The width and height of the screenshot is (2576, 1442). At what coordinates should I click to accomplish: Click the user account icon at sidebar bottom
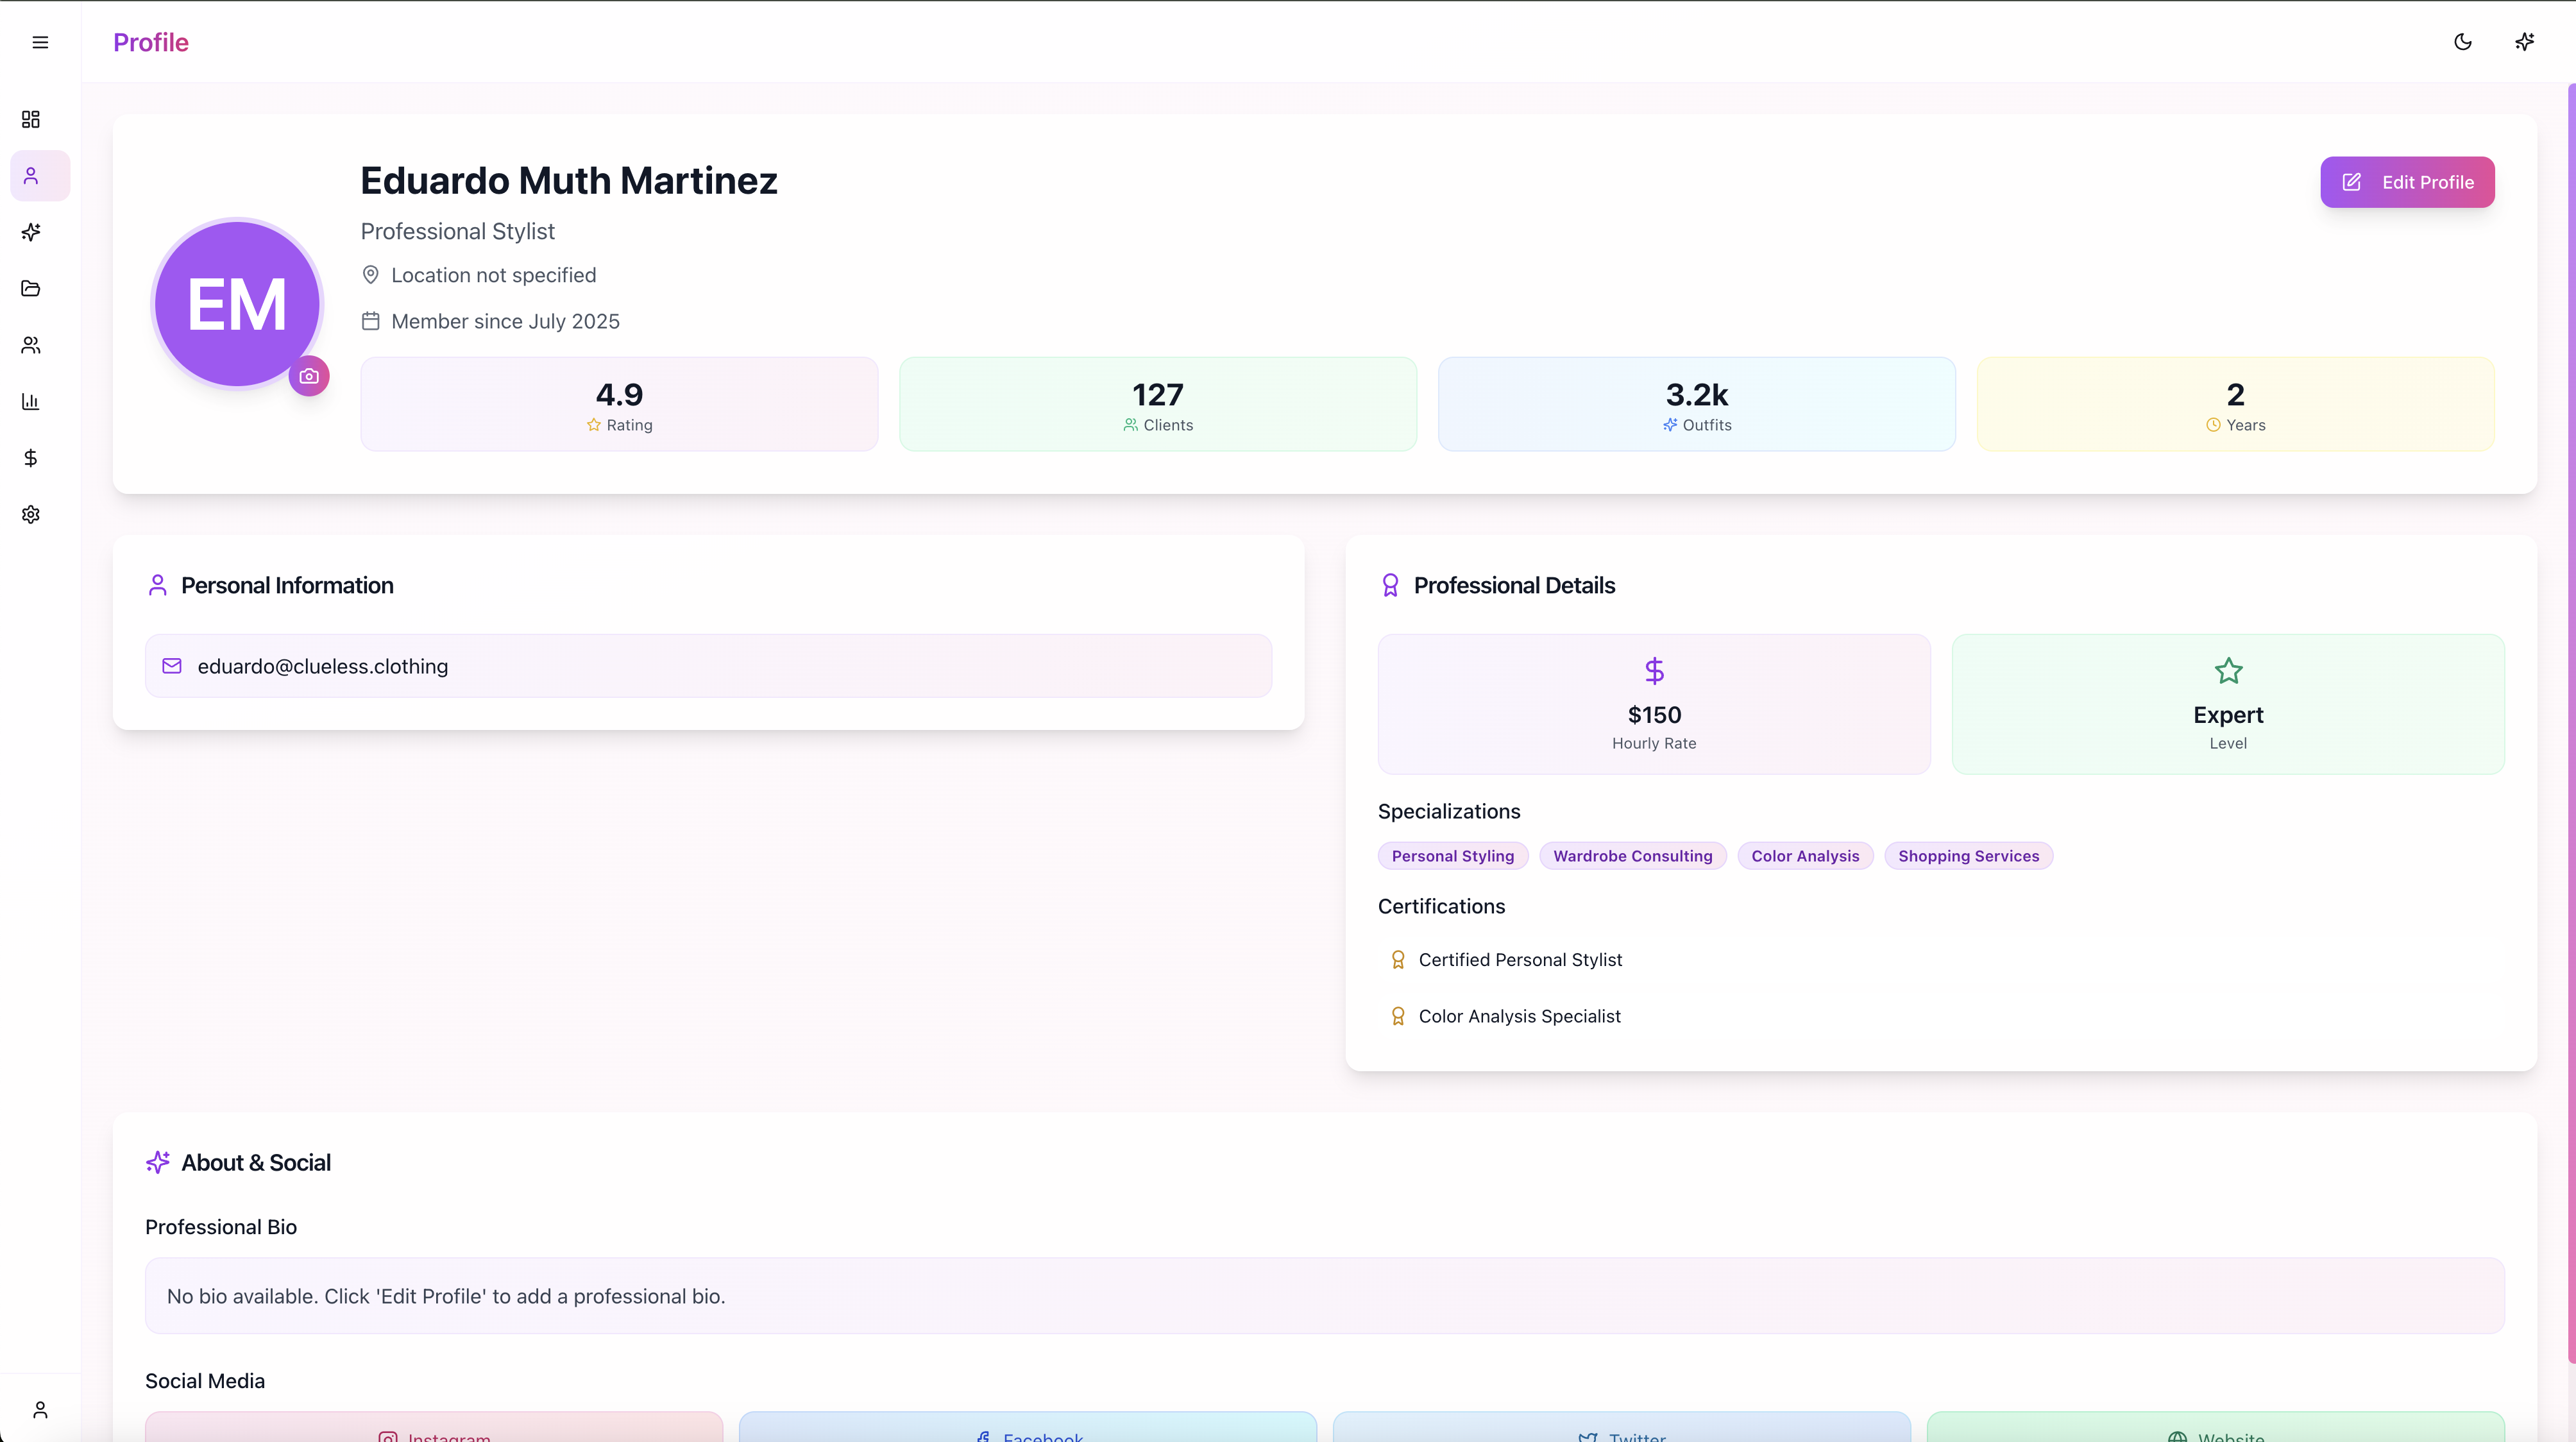coord(40,1410)
